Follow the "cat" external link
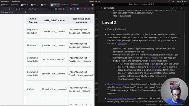This screenshot has height=106, width=189. 153,58
